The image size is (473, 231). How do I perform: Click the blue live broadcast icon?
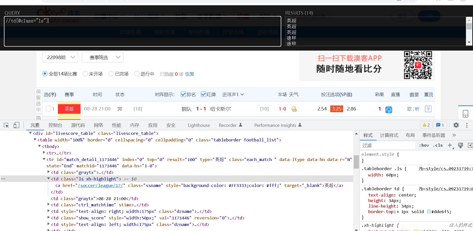click(x=389, y=110)
